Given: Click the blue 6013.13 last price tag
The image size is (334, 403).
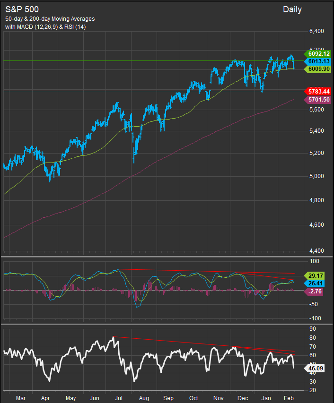Looking at the screenshot, I should (x=317, y=61).
